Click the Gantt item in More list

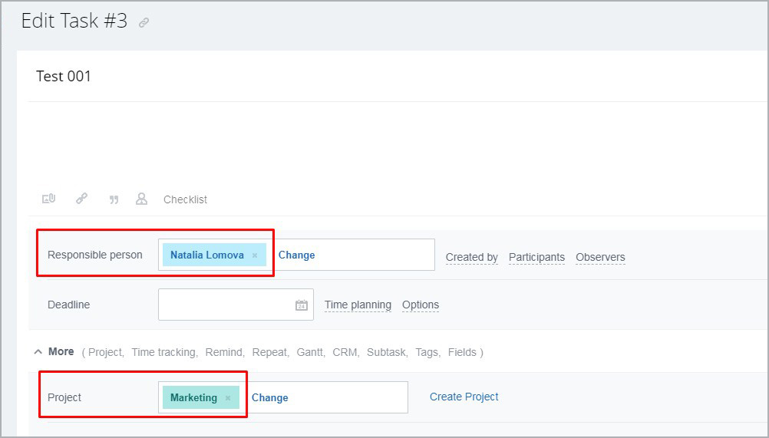[x=311, y=352]
